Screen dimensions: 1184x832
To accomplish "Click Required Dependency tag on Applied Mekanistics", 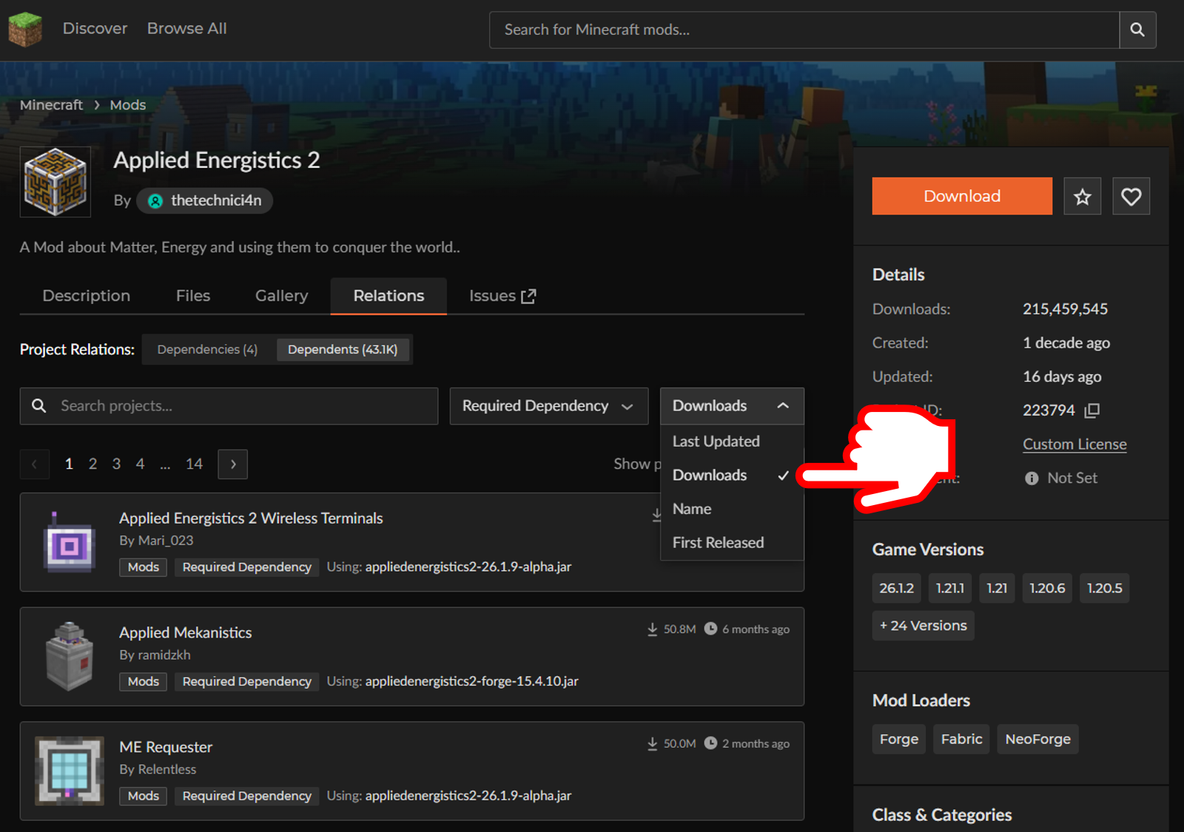I will [247, 682].
